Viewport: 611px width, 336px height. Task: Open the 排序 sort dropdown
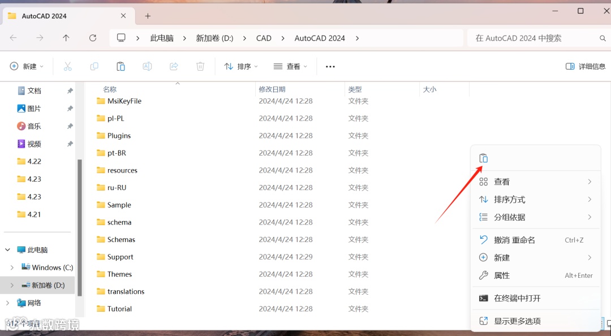(241, 66)
